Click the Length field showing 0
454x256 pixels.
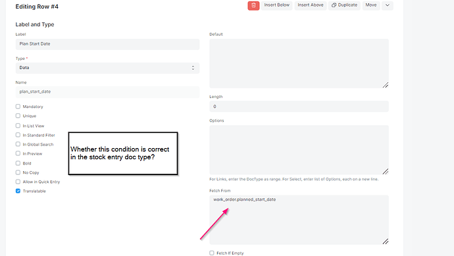[299, 106]
